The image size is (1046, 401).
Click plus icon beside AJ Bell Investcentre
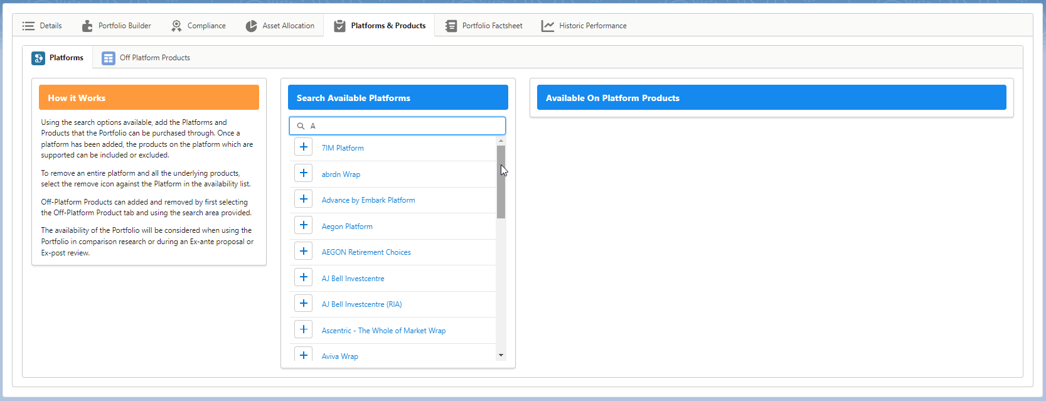tap(304, 277)
